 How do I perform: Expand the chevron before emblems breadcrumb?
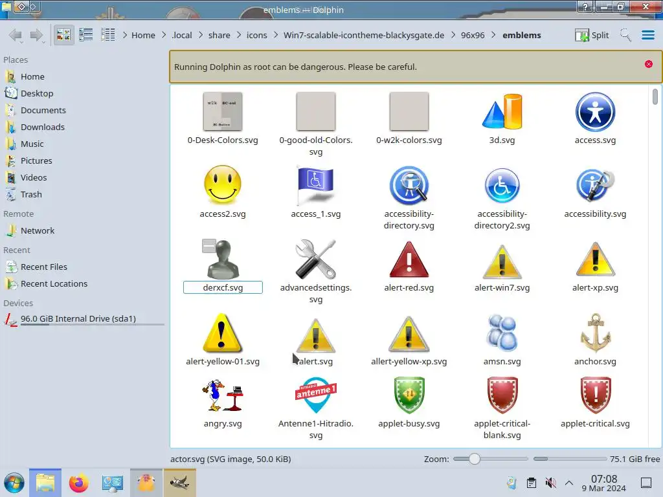click(493, 35)
